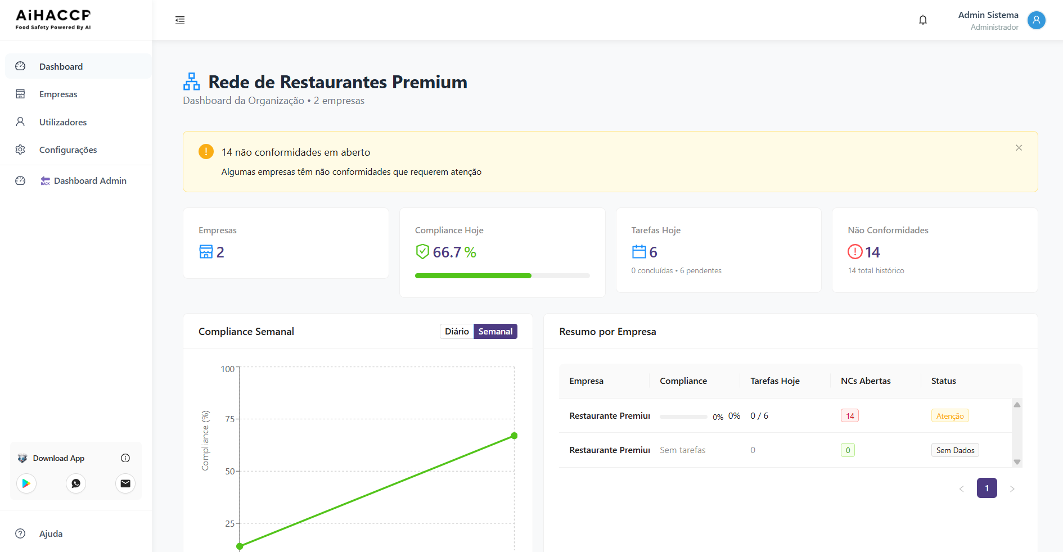Click the Admin Sistema user avatar

(1036, 20)
